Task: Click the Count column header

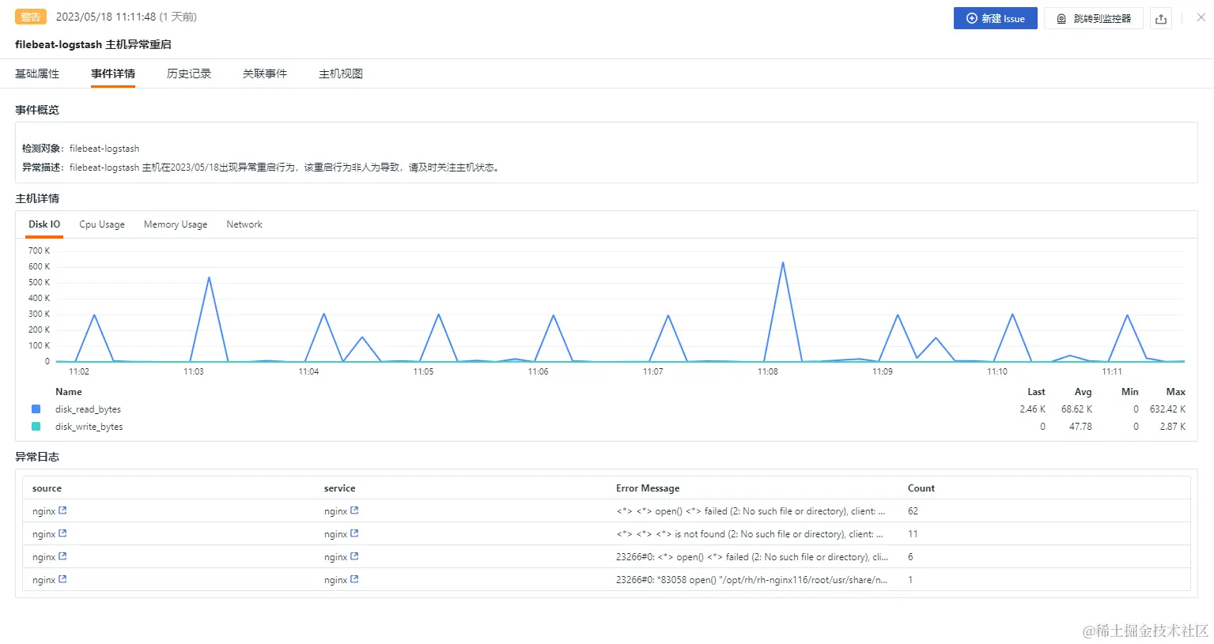Action: 921,488
